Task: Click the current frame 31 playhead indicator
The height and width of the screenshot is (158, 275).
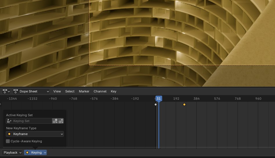Action: click(159, 99)
